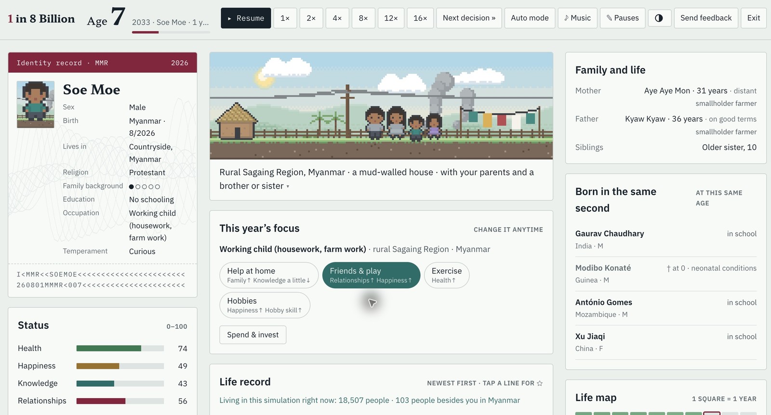The width and height of the screenshot is (771, 415).
Task: Skip to the Next decision
Action: click(469, 18)
